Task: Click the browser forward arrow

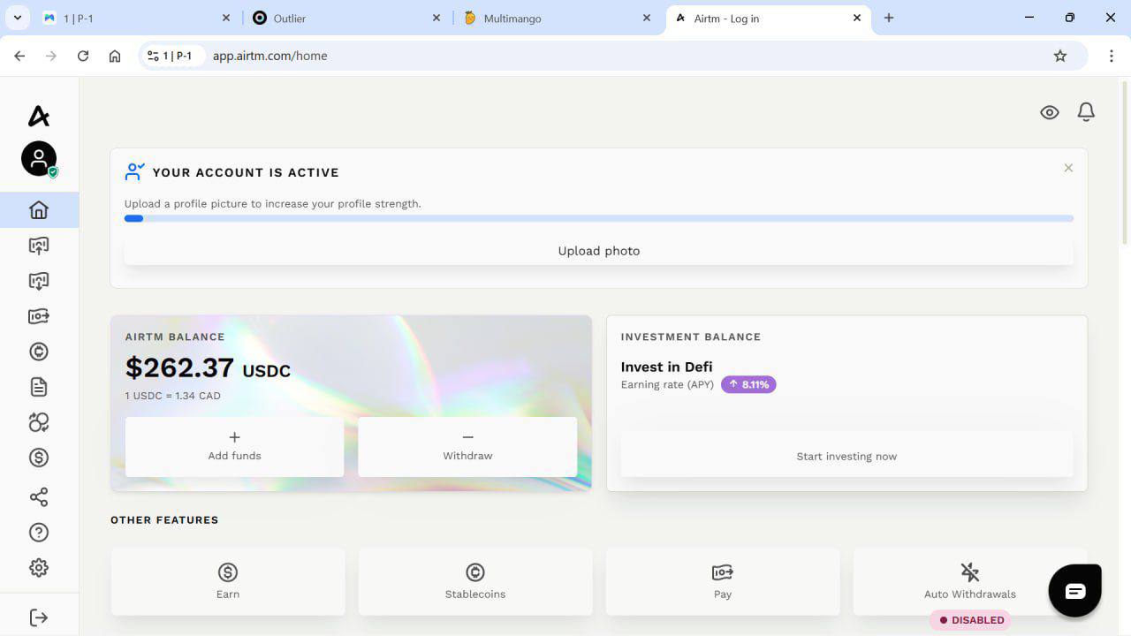Action: (x=51, y=56)
